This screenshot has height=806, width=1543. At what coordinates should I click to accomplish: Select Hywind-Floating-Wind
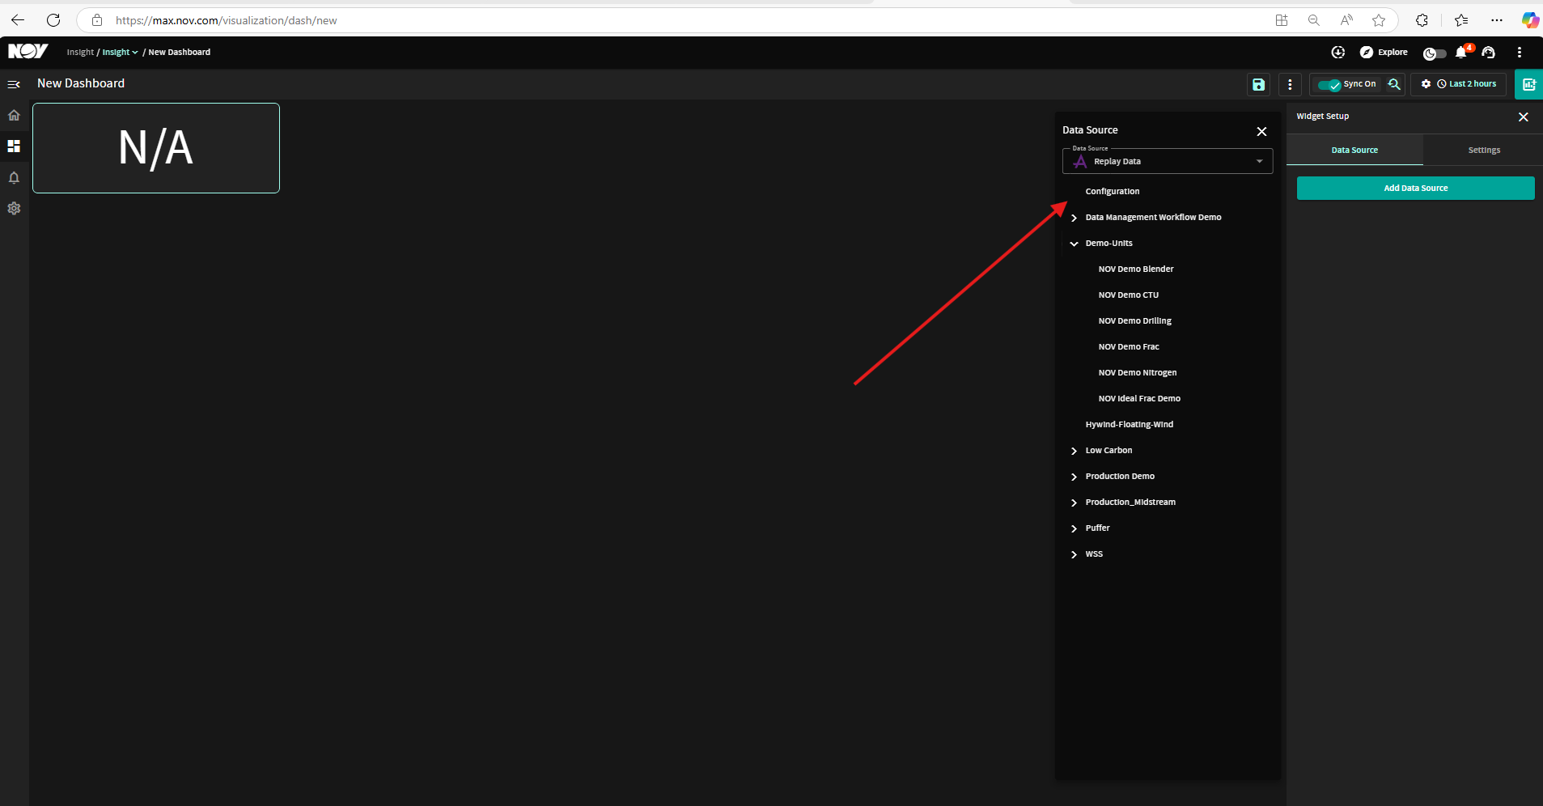tap(1129, 425)
